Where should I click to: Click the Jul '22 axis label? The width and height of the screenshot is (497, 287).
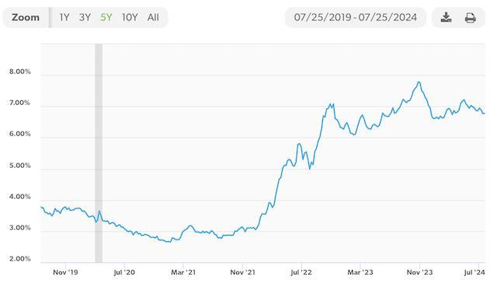tap(301, 272)
